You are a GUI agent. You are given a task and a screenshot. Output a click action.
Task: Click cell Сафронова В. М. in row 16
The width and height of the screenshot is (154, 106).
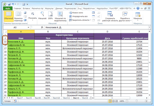(x=21, y=45)
